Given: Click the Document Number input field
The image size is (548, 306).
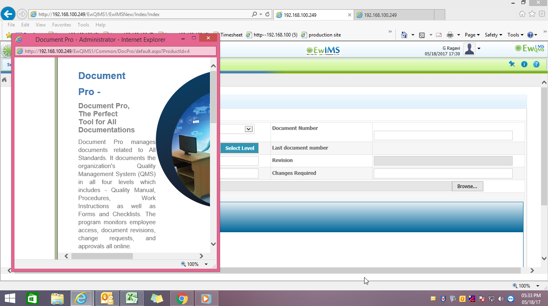Looking at the screenshot, I should (443, 136).
